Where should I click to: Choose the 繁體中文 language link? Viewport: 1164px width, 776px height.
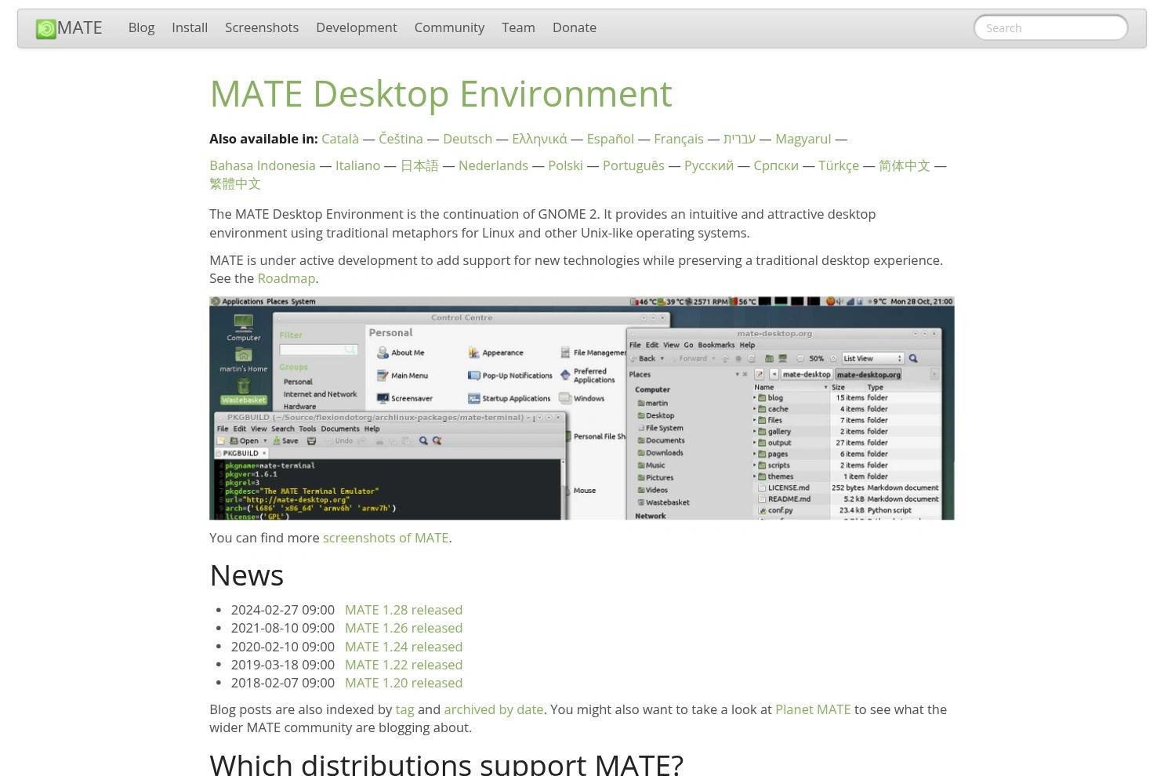[235, 183]
